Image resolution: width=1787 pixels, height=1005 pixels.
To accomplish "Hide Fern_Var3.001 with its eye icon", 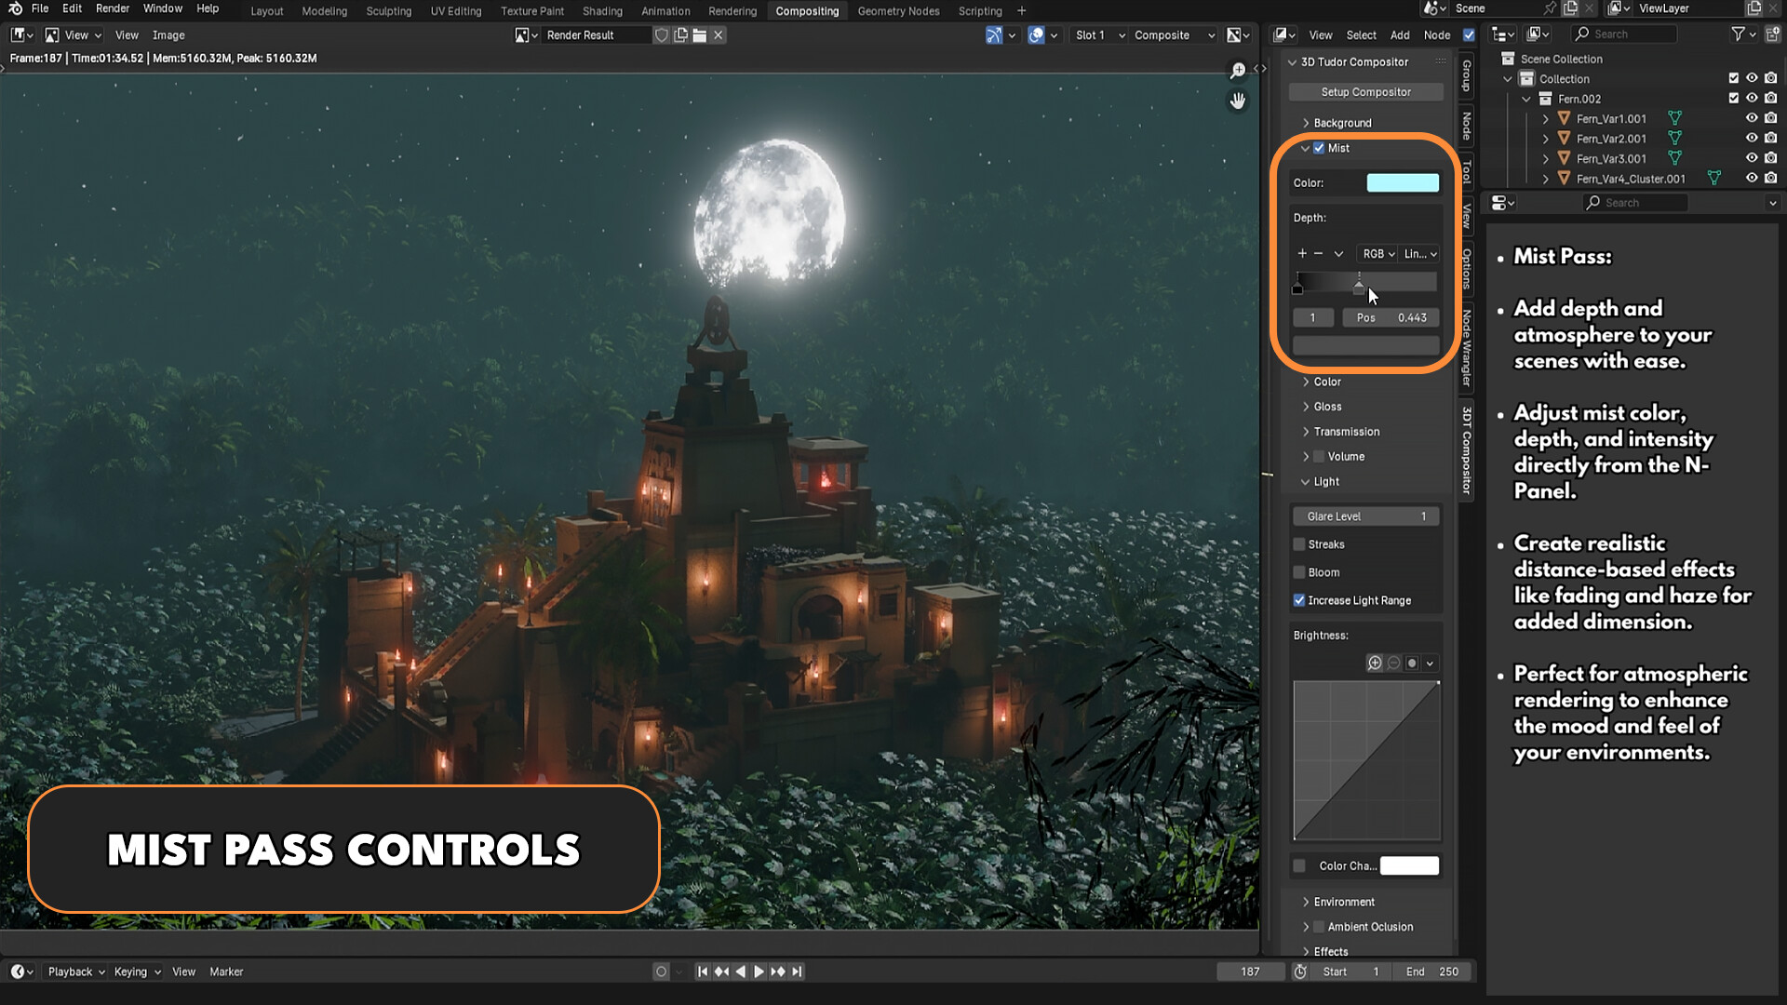I will 1753,158.
